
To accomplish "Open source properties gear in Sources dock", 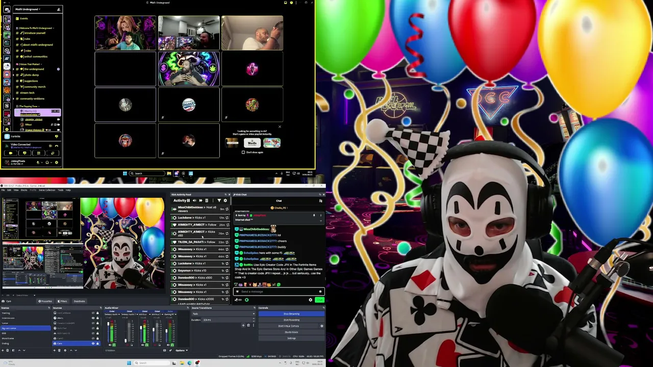I will tap(65, 350).
